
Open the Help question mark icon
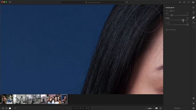[189, 2]
